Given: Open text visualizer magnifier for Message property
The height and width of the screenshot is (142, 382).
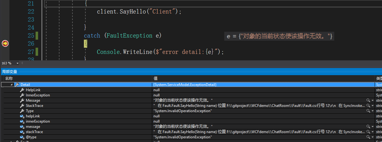Looking at the screenshot, I should click(x=368, y=100).
